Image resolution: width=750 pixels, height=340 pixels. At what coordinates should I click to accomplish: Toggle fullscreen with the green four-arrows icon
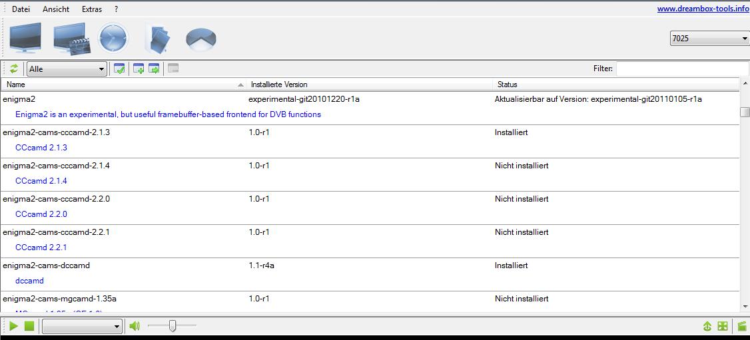point(723,327)
